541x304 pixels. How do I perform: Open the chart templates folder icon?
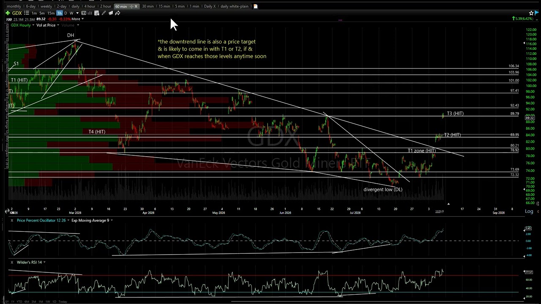pyautogui.click(x=111, y=13)
